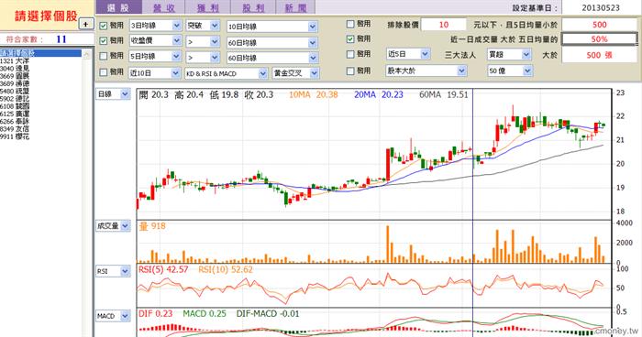Open the 股本大於 dropdown

426,71
